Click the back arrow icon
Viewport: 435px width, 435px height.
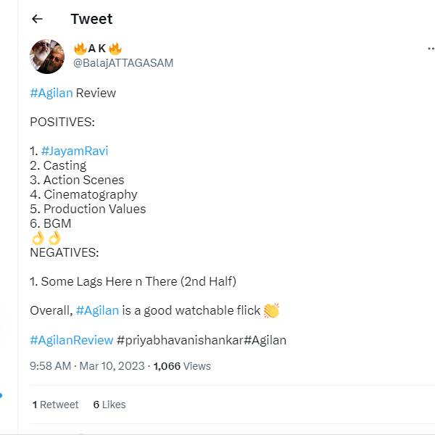click(x=38, y=19)
